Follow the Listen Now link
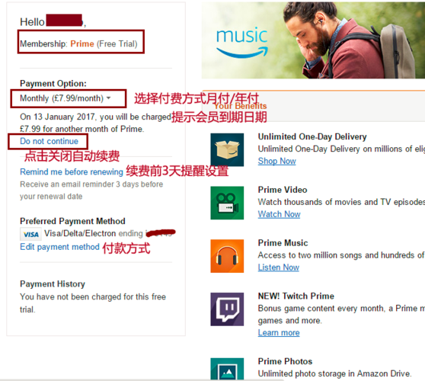This screenshot has width=425, height=381. [x=278, y=267]
